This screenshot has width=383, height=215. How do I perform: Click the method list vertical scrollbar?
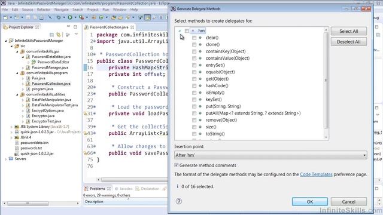coord(326,81)
